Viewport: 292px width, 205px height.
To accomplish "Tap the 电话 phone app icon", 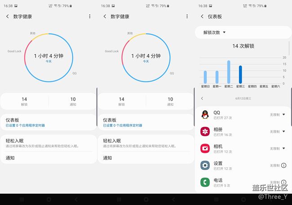I will (x=205, y=182).
